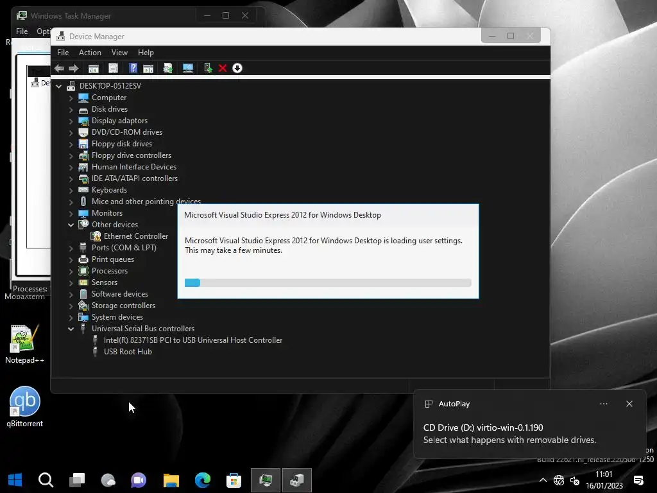This screenshot has width=657, height=493.
Task: Open the View menu
Action: (119, 53)
